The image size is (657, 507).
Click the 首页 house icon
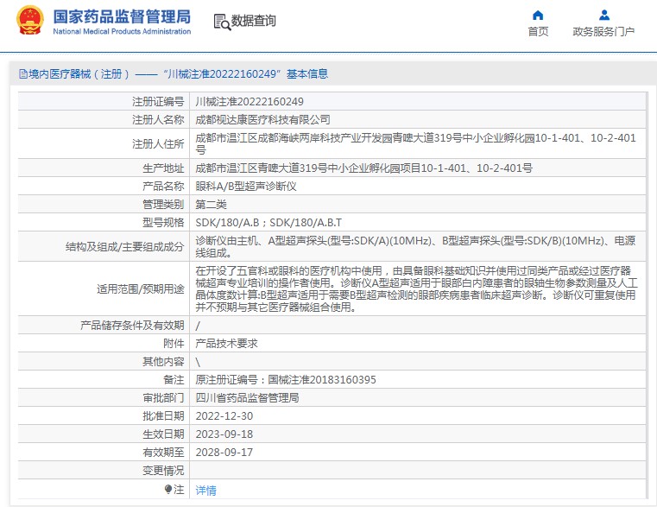pyautogui.click(x=538, y=15)
